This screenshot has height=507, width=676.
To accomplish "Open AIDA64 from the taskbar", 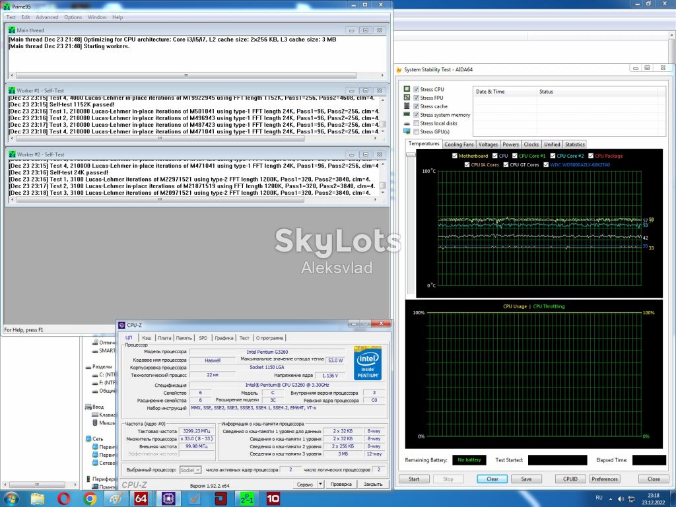I will point(141,498).
